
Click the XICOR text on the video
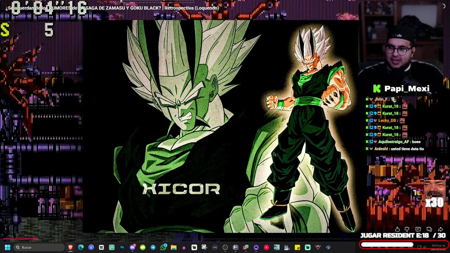(181, 189)
